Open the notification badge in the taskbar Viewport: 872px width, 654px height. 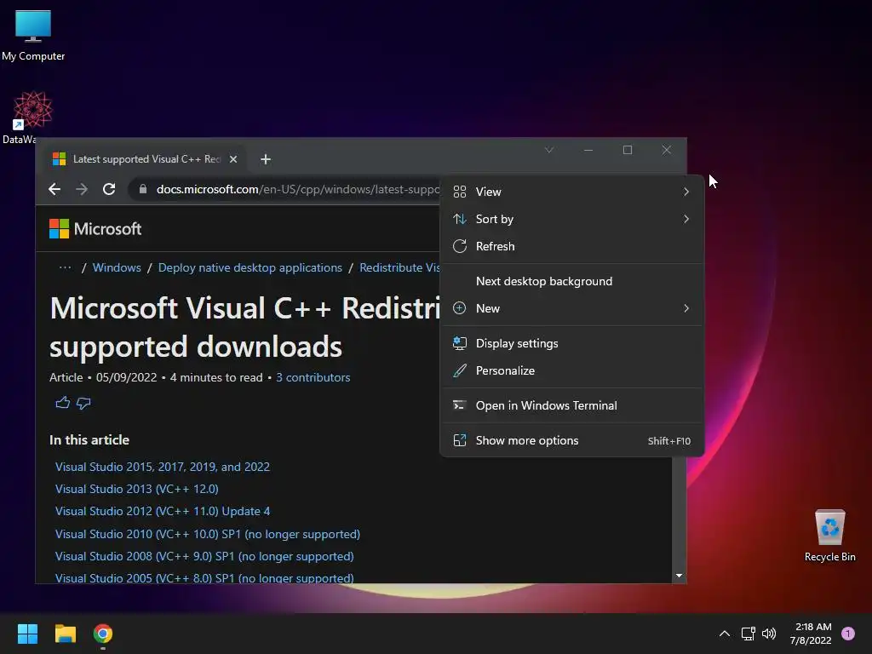point(848,634)
